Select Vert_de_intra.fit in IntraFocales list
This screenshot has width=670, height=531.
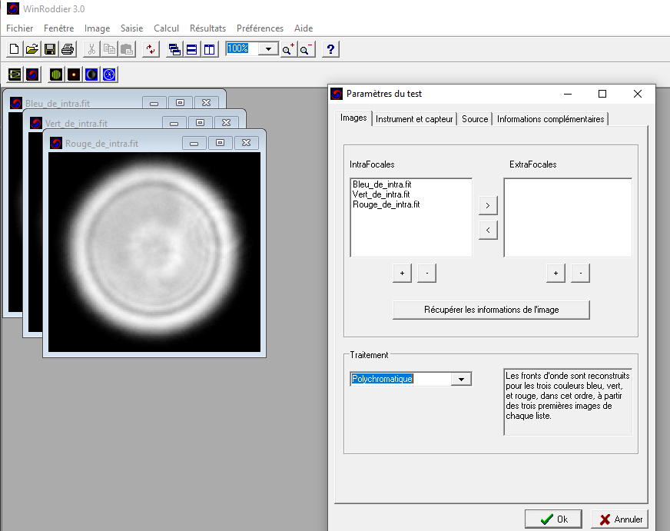pos(381,194)
